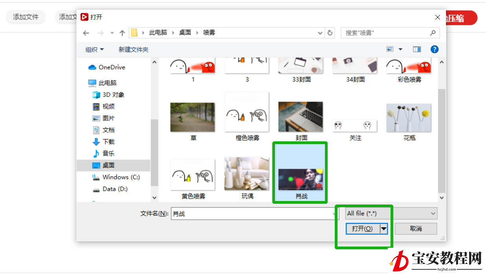Screen dimensions: 486x274
Task: Open the All file (*.*) type dropdown
Action: tap(391, 214)
